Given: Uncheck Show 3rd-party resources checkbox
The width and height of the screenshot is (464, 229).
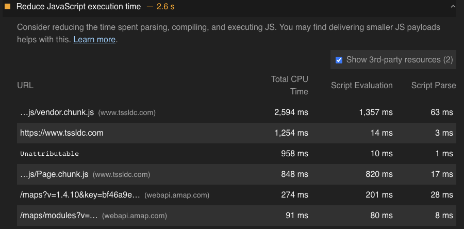Looking at the screenshot, I should click(x=339, y=60).
